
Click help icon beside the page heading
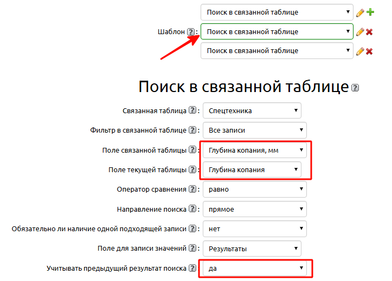click(355, 88)
